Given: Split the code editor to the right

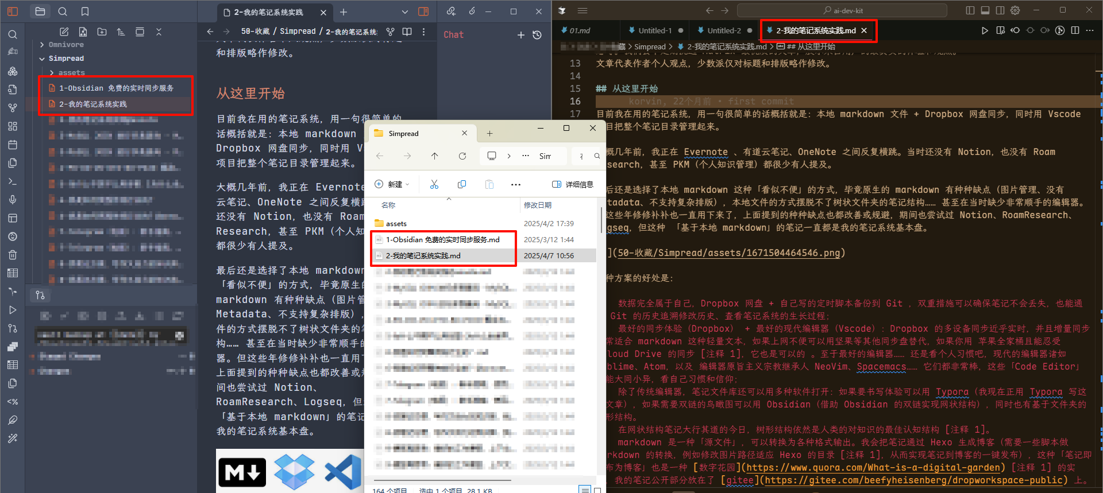Looking at the screenshot, I should pyautogui.click(x=1075, y=31).
